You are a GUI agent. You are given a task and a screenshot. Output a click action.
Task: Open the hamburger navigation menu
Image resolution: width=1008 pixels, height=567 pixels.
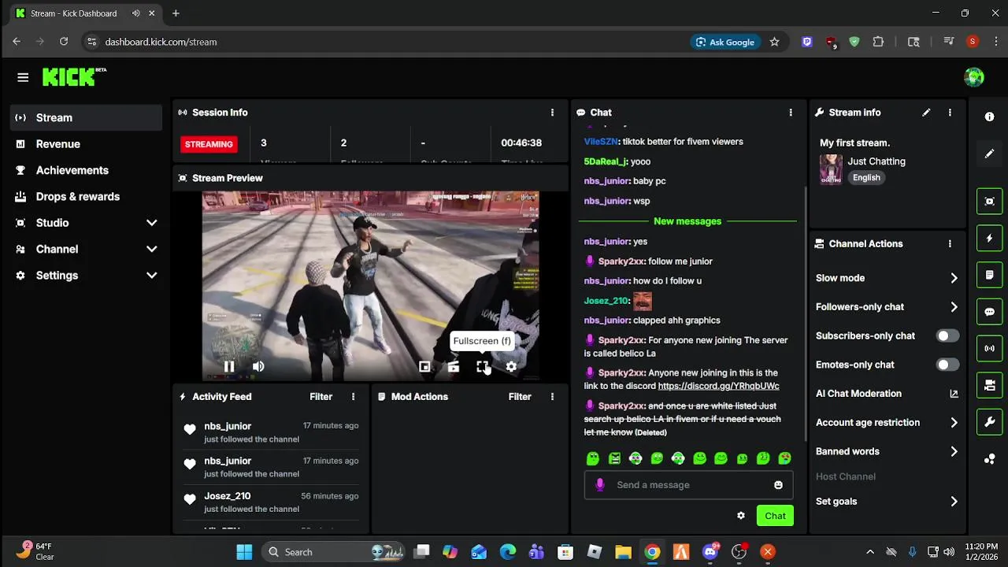point(23,77)
